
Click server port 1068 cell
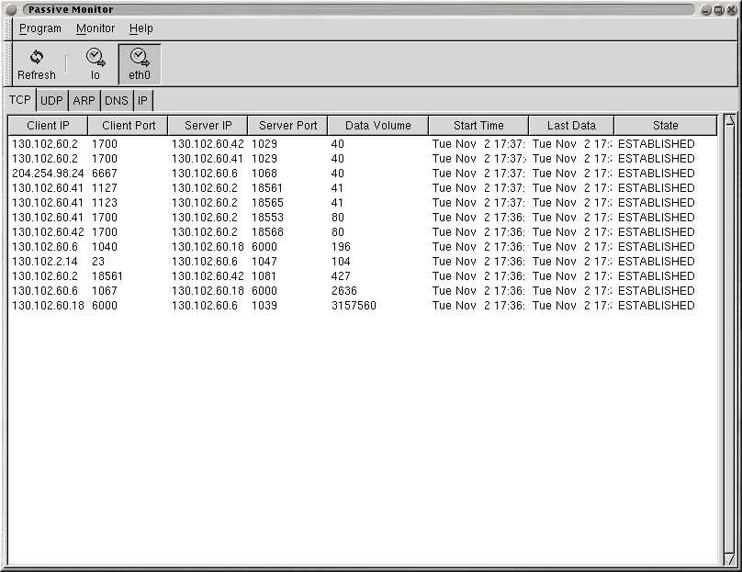[x=264, y=174]
